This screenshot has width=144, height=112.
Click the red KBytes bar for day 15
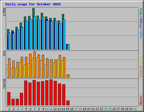68,103
